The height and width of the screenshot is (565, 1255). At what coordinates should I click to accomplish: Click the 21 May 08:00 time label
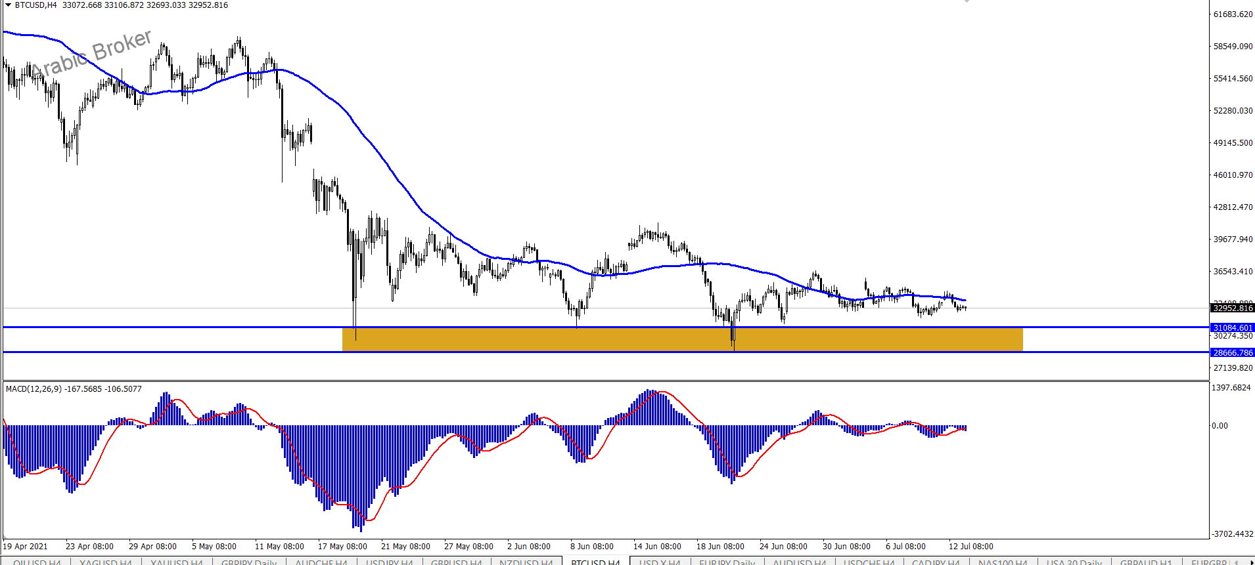(405, 546)
